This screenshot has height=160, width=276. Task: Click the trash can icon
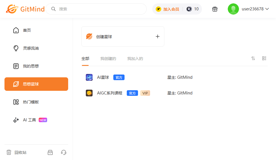tap(9, 152)
